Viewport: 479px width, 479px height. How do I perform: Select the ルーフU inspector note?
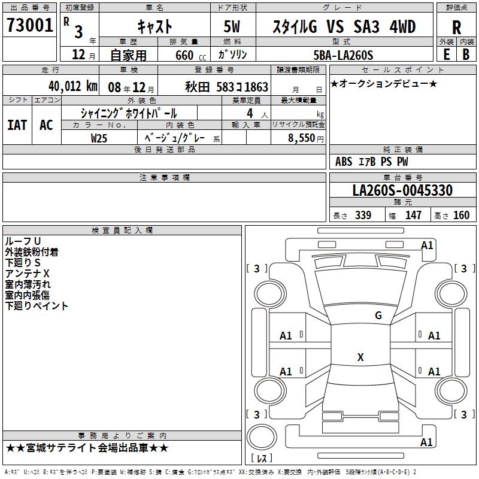(23, 241)
